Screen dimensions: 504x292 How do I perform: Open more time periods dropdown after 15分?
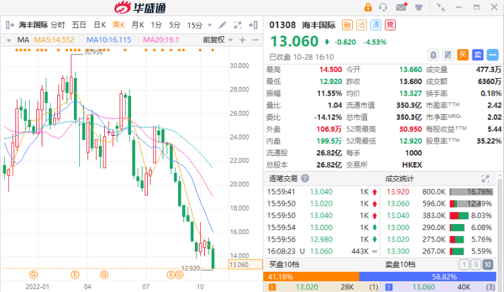210,25
